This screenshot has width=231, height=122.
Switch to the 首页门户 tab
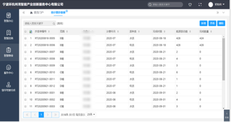tap(37, 13)
